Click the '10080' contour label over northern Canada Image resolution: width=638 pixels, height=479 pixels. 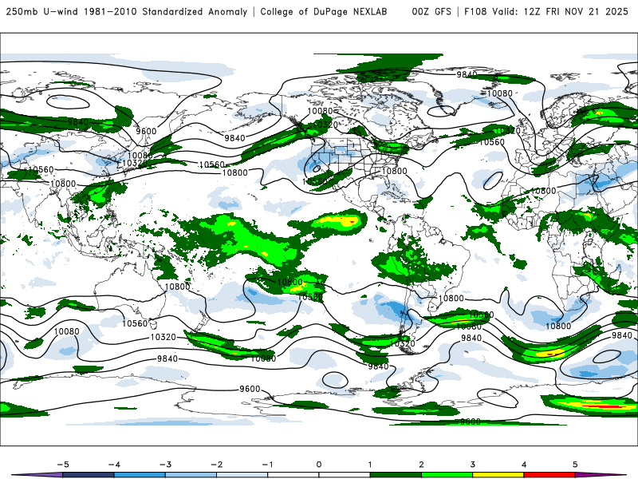321,111
